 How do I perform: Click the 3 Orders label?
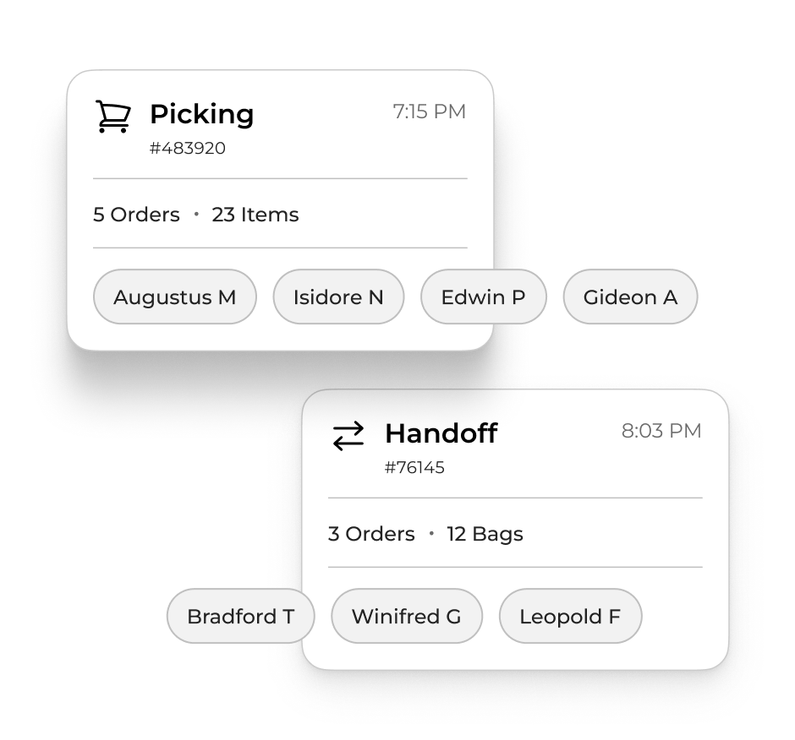[371, 534]
